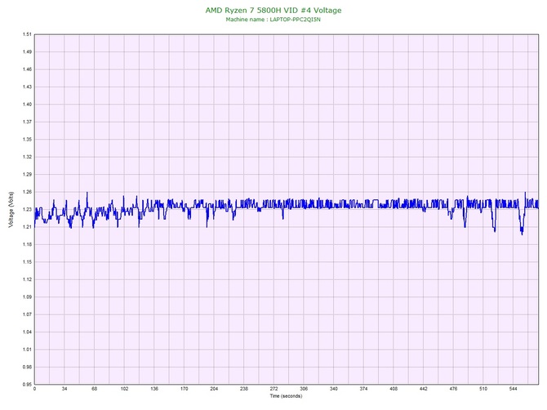The height and width of the screenshot is (410, 547).
Task: Click the machine name LAPTOP-PPC2QI5N subtitle
Action: tap(273, 20)
